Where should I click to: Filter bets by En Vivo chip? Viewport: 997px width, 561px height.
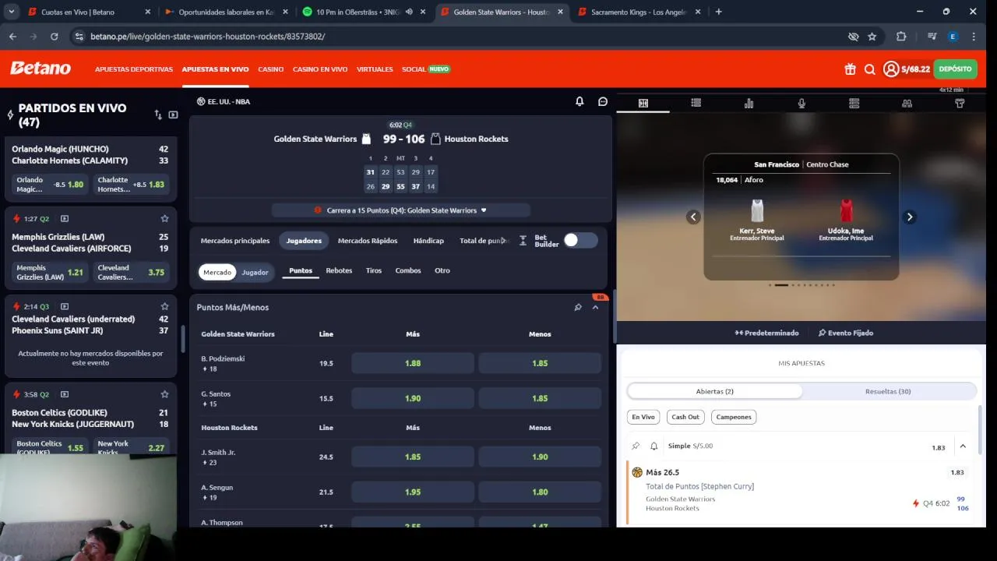tap(643, 417)
